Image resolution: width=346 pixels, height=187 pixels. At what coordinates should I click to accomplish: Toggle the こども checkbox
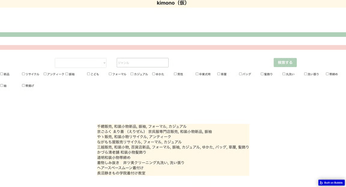click(x=89, y=74)
